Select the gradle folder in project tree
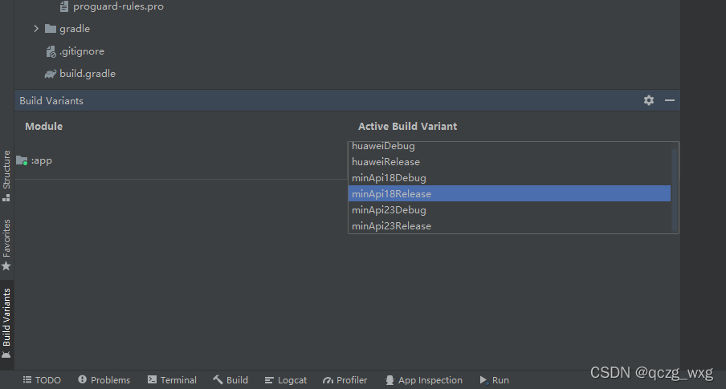The height and width of the screenshot is (389, 726). click(x=75, y=29)
